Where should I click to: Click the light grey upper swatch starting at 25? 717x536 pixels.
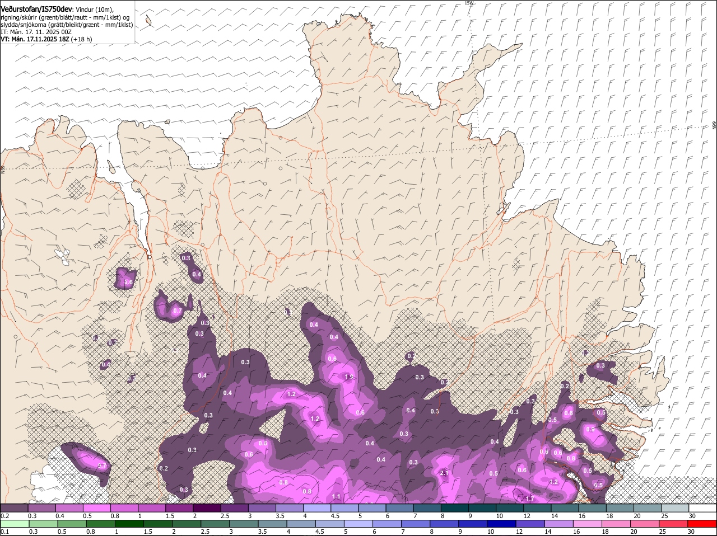(674, 508)
